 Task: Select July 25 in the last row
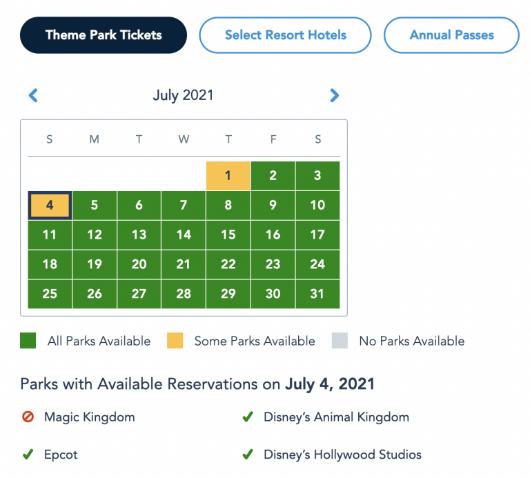pos(50,294)
